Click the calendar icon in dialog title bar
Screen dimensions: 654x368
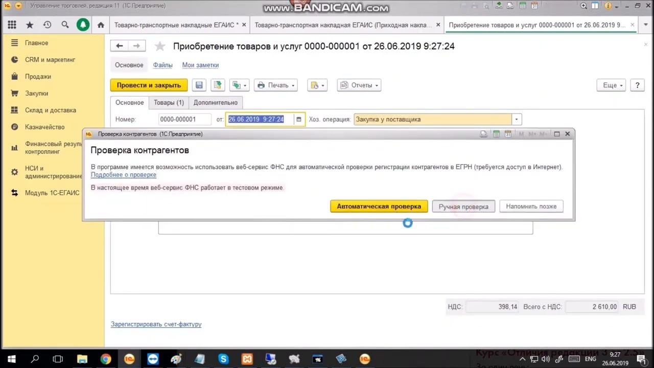click(x=508, y=134)
